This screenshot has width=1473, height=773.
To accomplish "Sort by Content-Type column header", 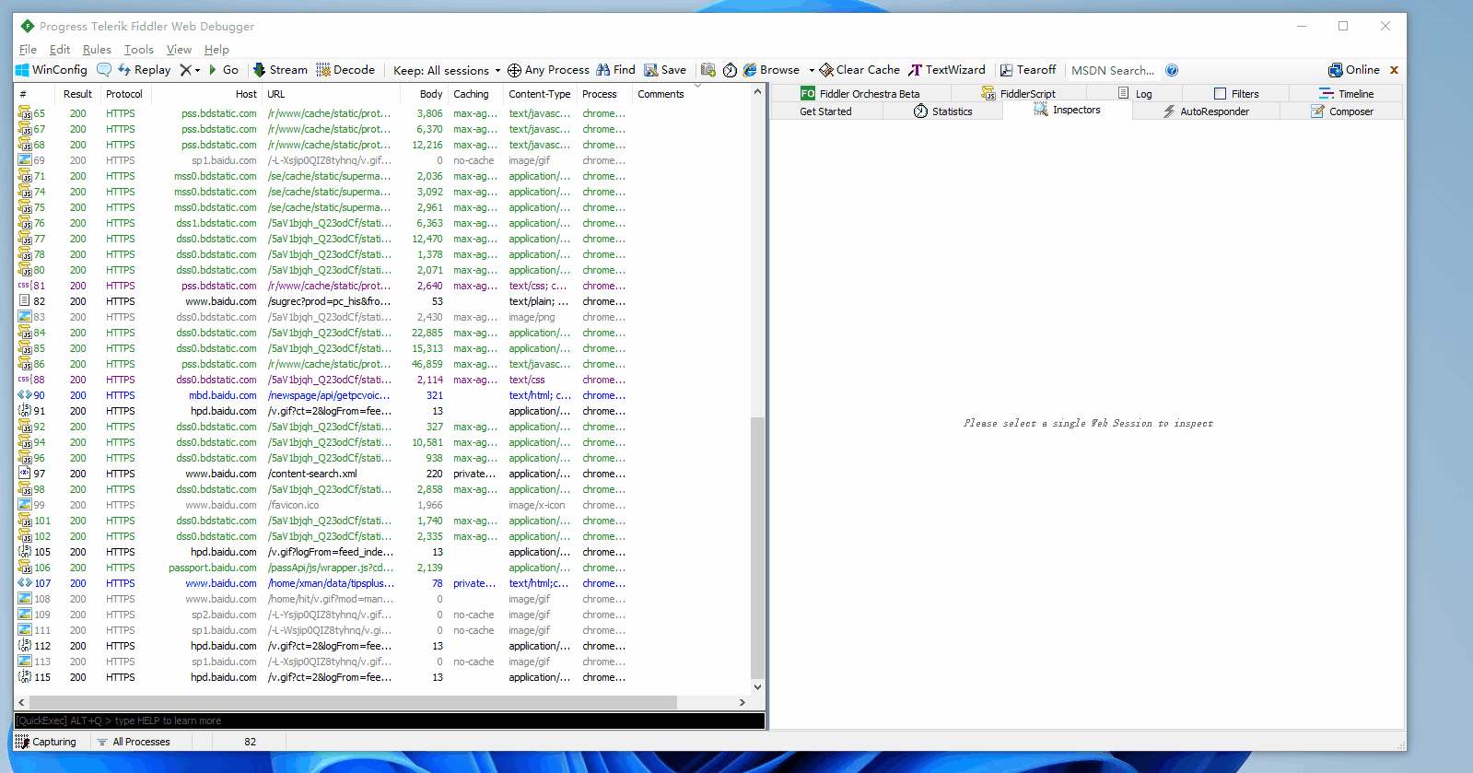I will [x=540, y=94].
